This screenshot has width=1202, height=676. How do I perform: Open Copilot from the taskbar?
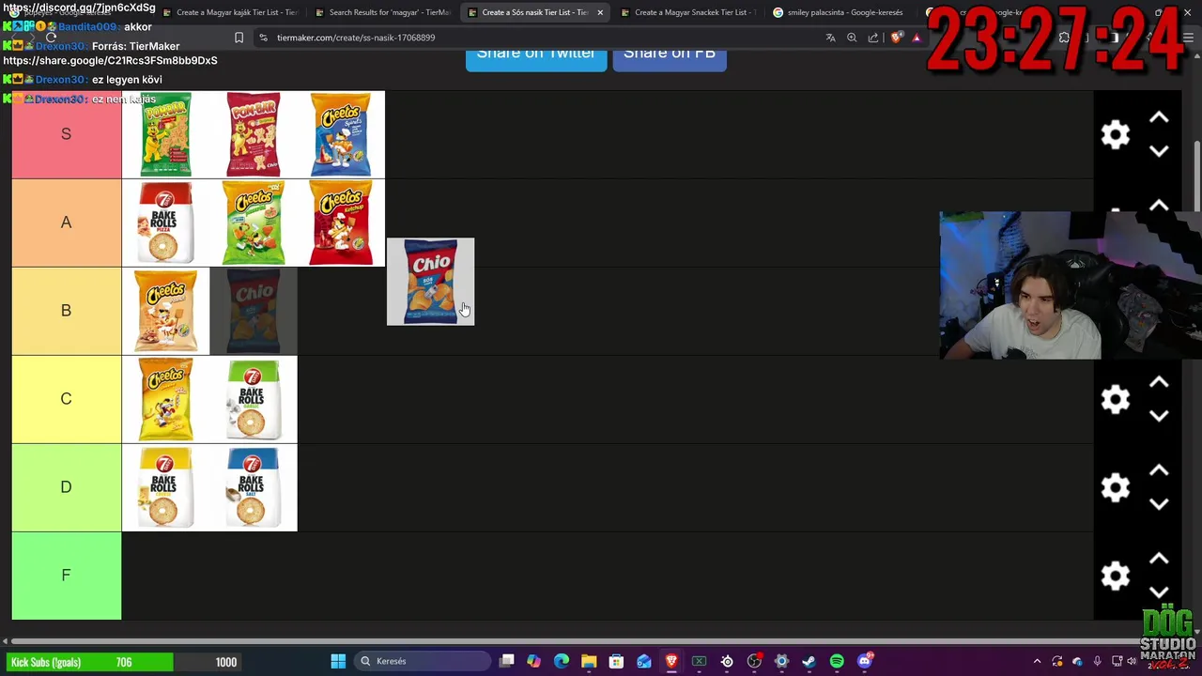click(534, 661)
